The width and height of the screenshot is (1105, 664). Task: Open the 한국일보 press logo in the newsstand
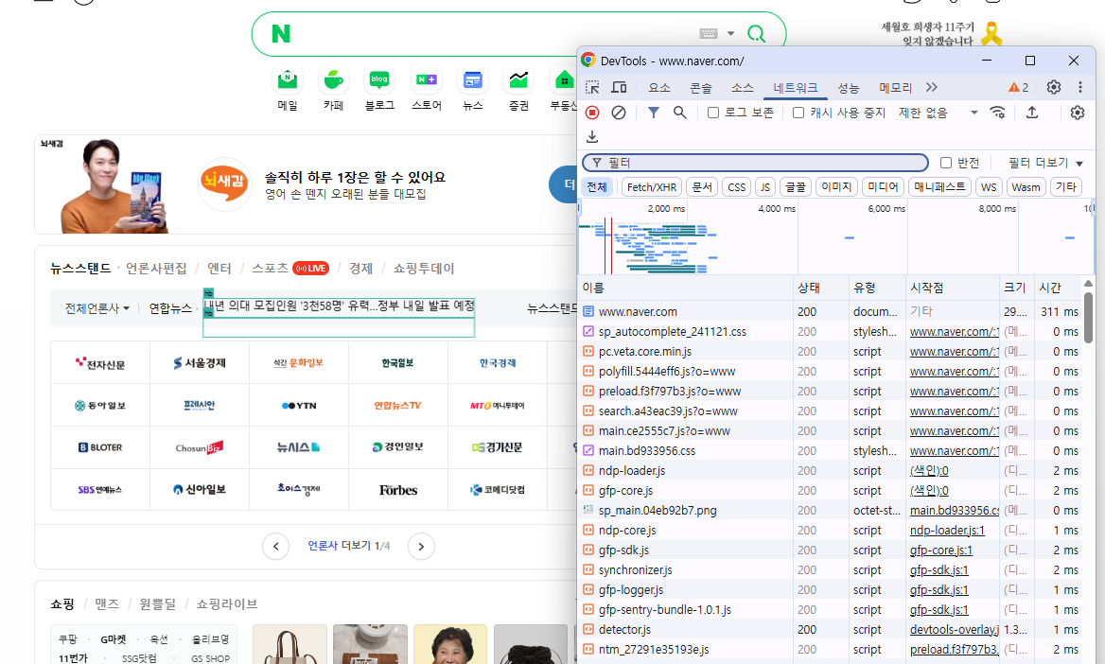coord(398,363)
